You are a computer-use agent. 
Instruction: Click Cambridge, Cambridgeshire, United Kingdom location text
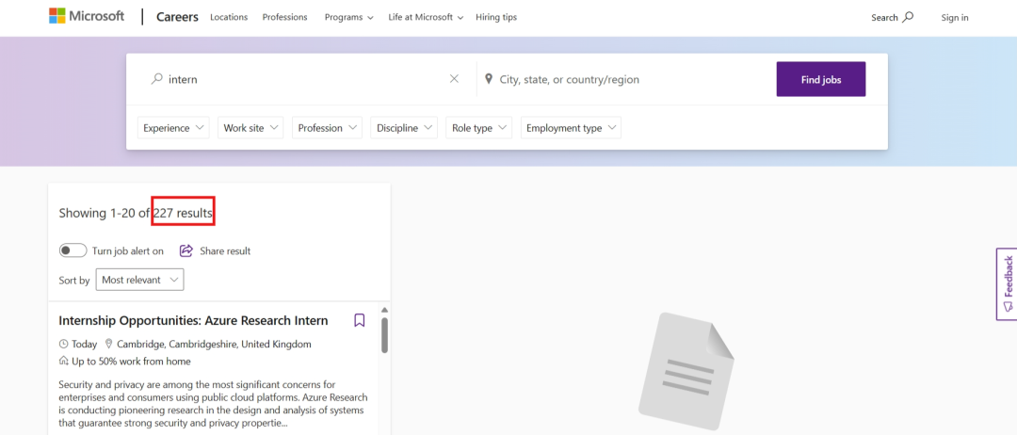point(214,344)
